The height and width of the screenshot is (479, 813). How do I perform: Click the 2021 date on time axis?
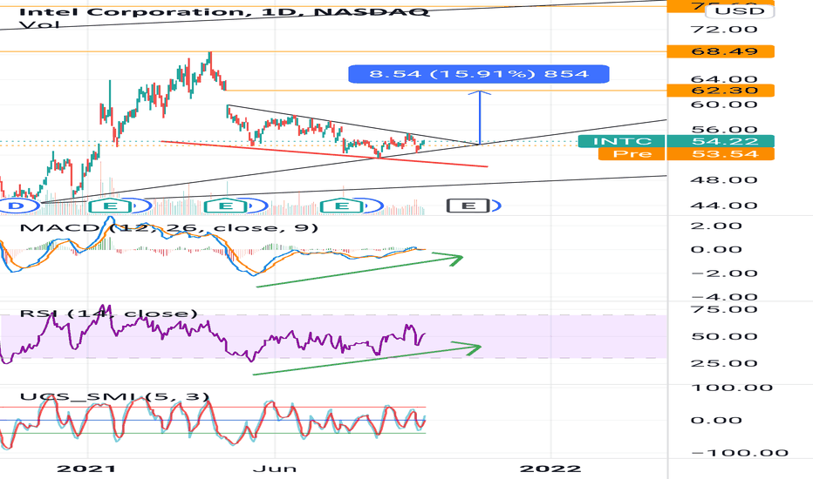tap(86, 469)
